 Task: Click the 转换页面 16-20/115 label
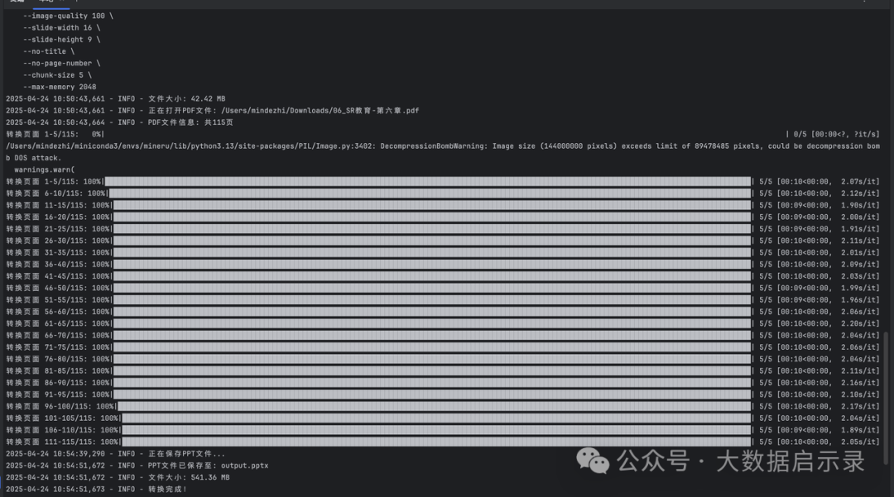click(x=49, y=217)
